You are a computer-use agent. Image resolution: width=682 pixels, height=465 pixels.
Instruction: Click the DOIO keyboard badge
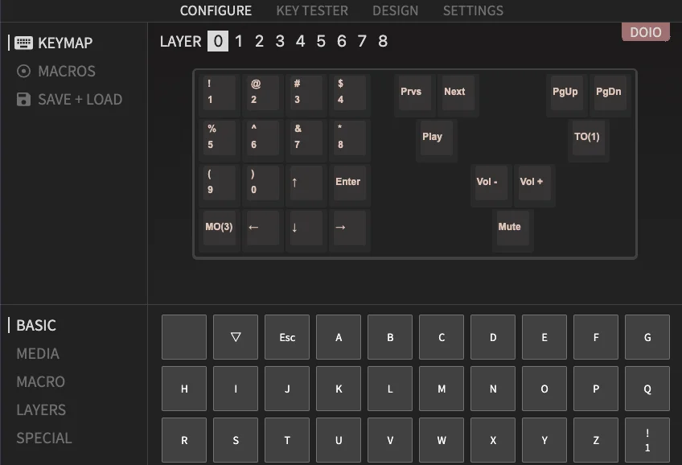coord(645,32)
